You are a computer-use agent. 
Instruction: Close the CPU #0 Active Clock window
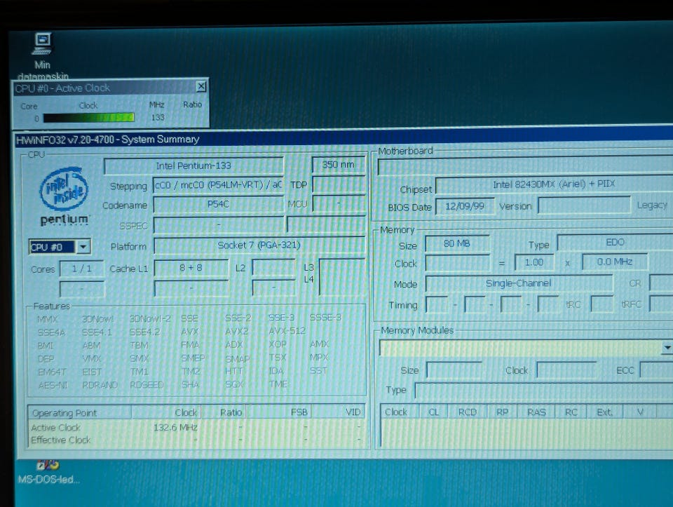[201, 87]
